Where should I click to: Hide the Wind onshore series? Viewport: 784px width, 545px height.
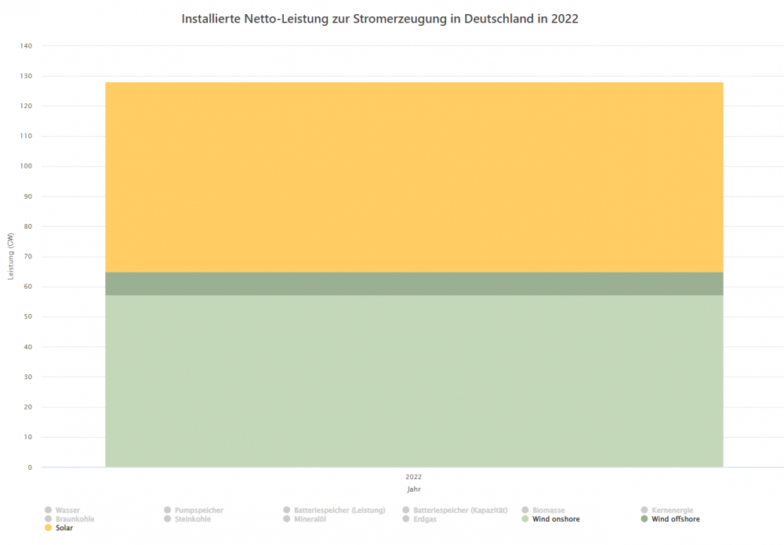click(550, 519)
